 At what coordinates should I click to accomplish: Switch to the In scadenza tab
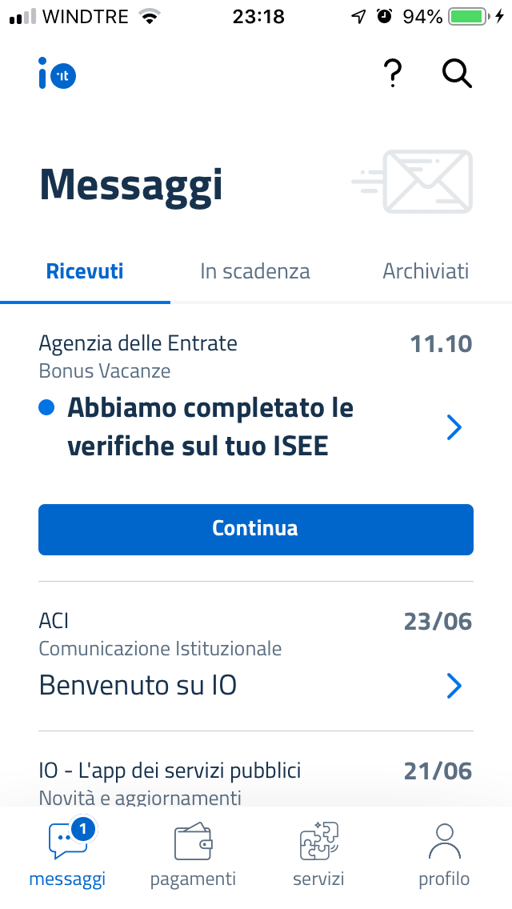tap(254, 271)
